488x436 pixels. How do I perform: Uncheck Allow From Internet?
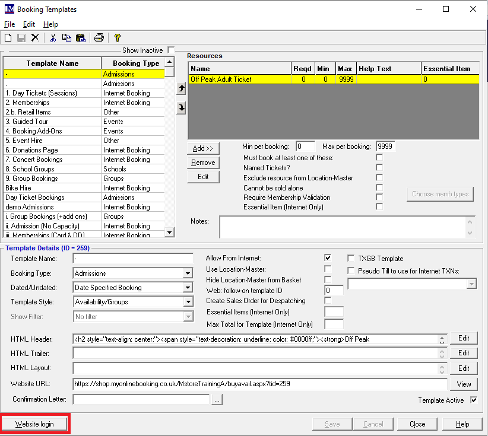(x=328, y=258)
